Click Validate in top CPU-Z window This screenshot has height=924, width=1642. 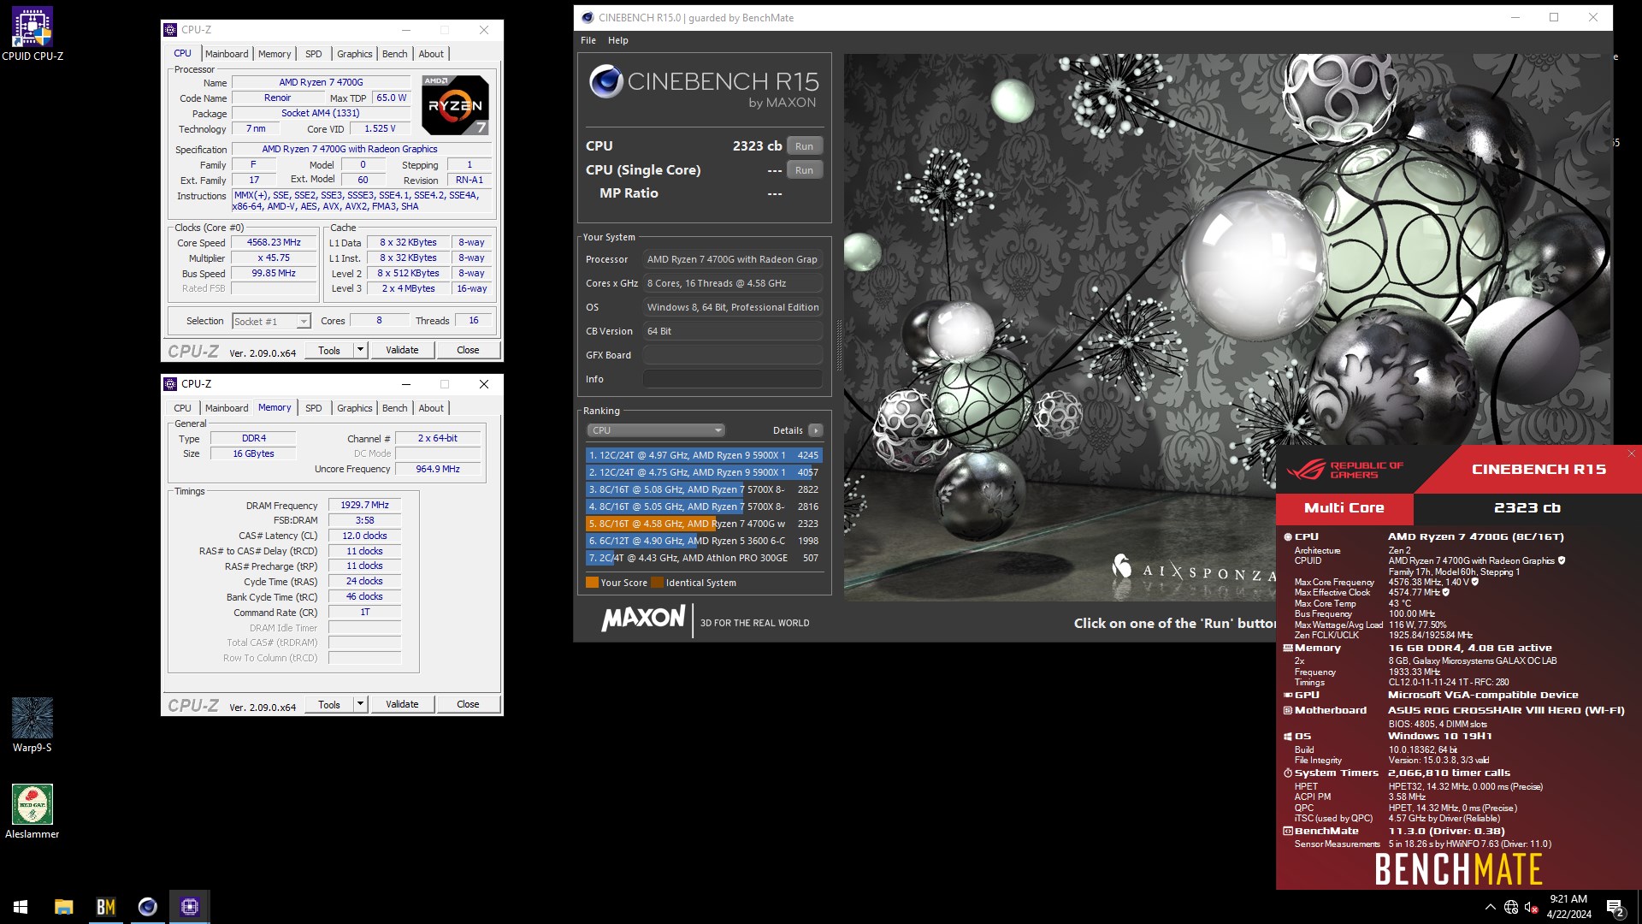[x=402, y=350]
